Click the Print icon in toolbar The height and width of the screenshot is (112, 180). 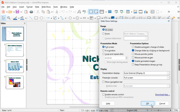point(31,12)
